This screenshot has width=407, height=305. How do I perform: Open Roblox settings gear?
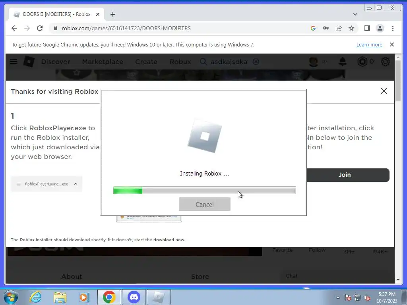[x=386, y=62]
